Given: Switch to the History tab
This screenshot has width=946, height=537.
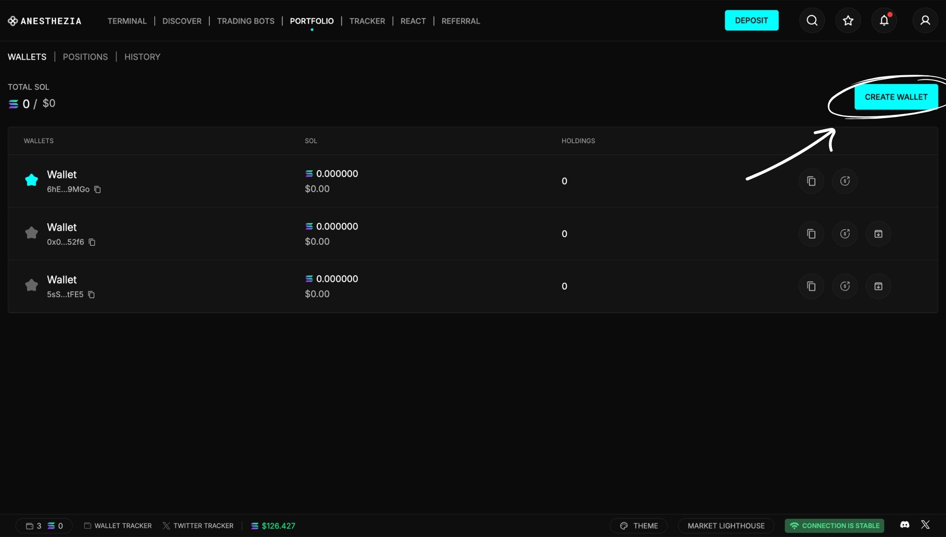Looking at the screenshot, I should (142, 57).
